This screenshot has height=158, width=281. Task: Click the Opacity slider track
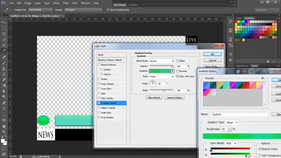click(161, 66)
